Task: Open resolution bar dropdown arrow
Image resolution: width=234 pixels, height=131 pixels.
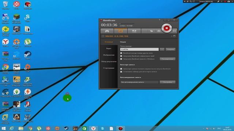Action: click(x=171, y=36)
